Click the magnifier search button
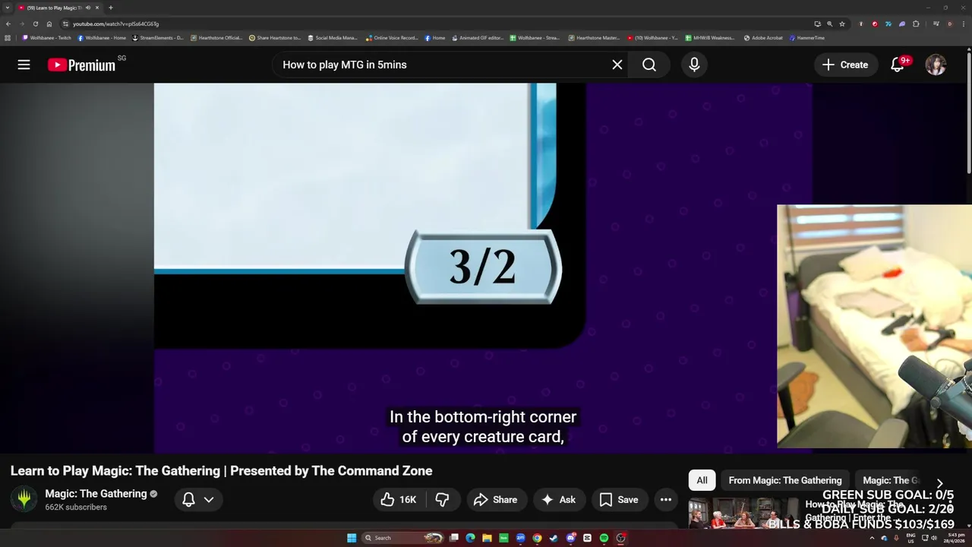Viewport: 972px width, 547px height. tap(649, 65)
